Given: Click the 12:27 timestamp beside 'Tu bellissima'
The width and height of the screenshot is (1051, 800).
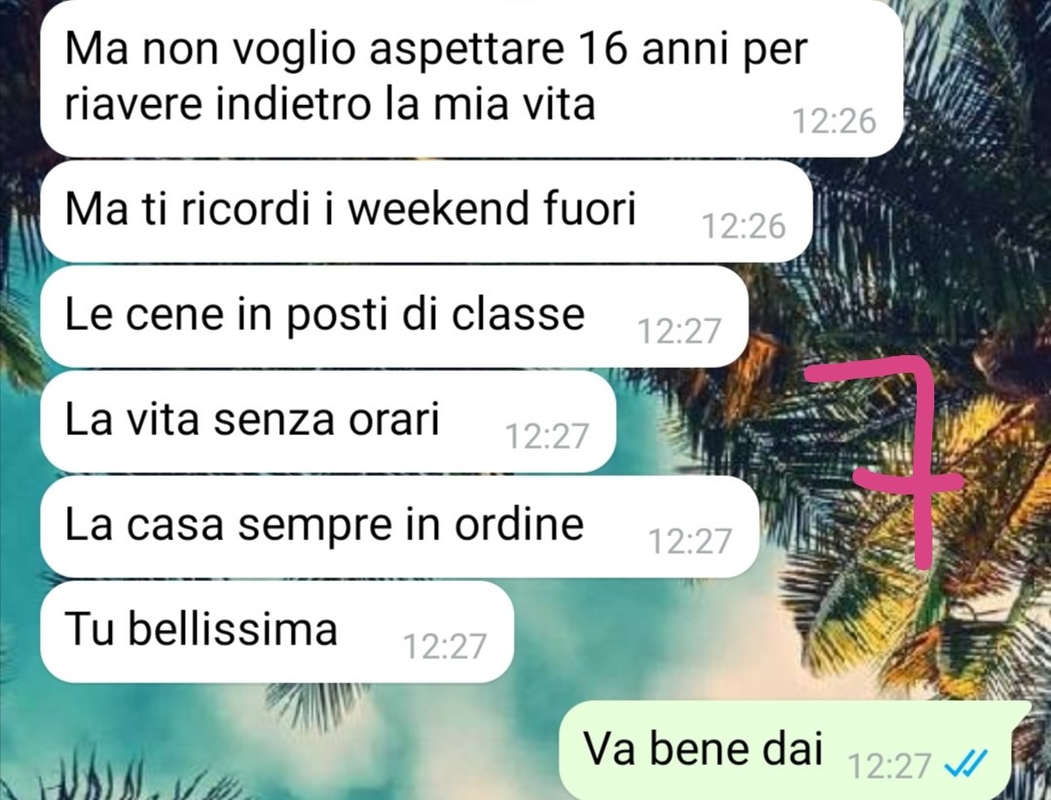Looking at the screenshot, I should click(x=445, y=647).
